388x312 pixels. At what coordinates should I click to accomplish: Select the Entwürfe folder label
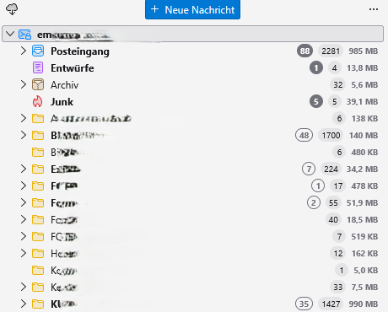click(x=73, y=68)
